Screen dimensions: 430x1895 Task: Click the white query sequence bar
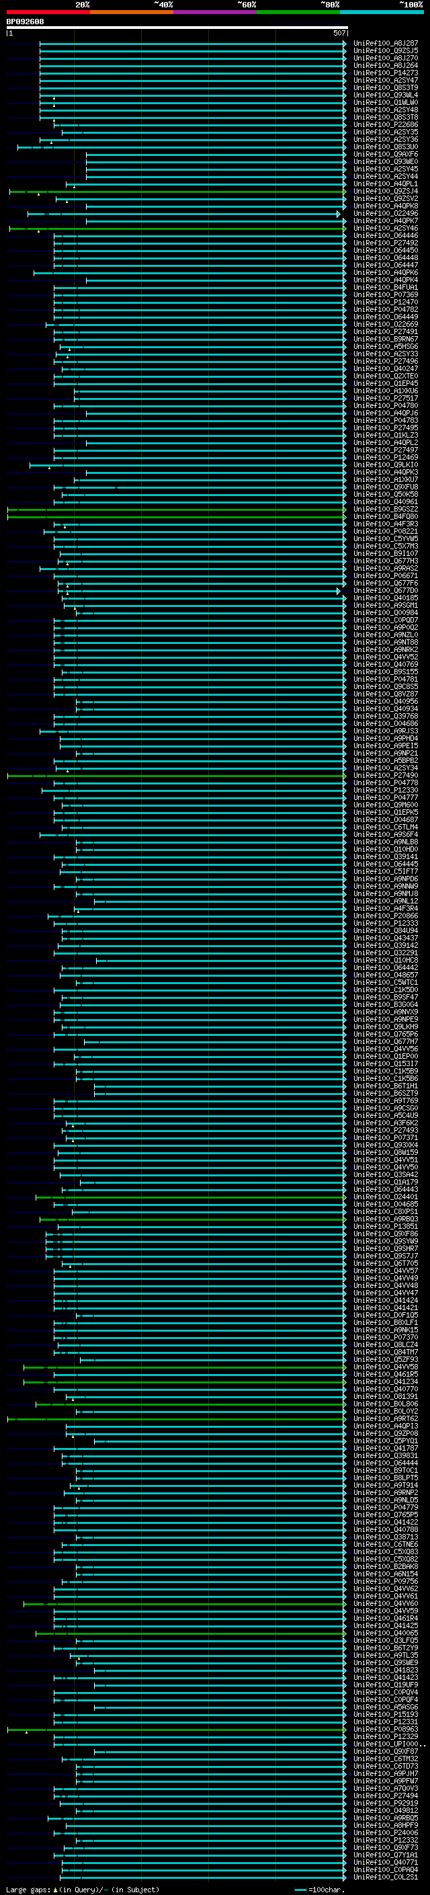(177, 28)
